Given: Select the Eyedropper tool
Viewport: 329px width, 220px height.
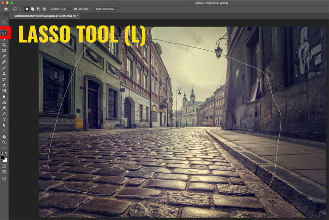Looking at the screenshot, I should [4, 56].
